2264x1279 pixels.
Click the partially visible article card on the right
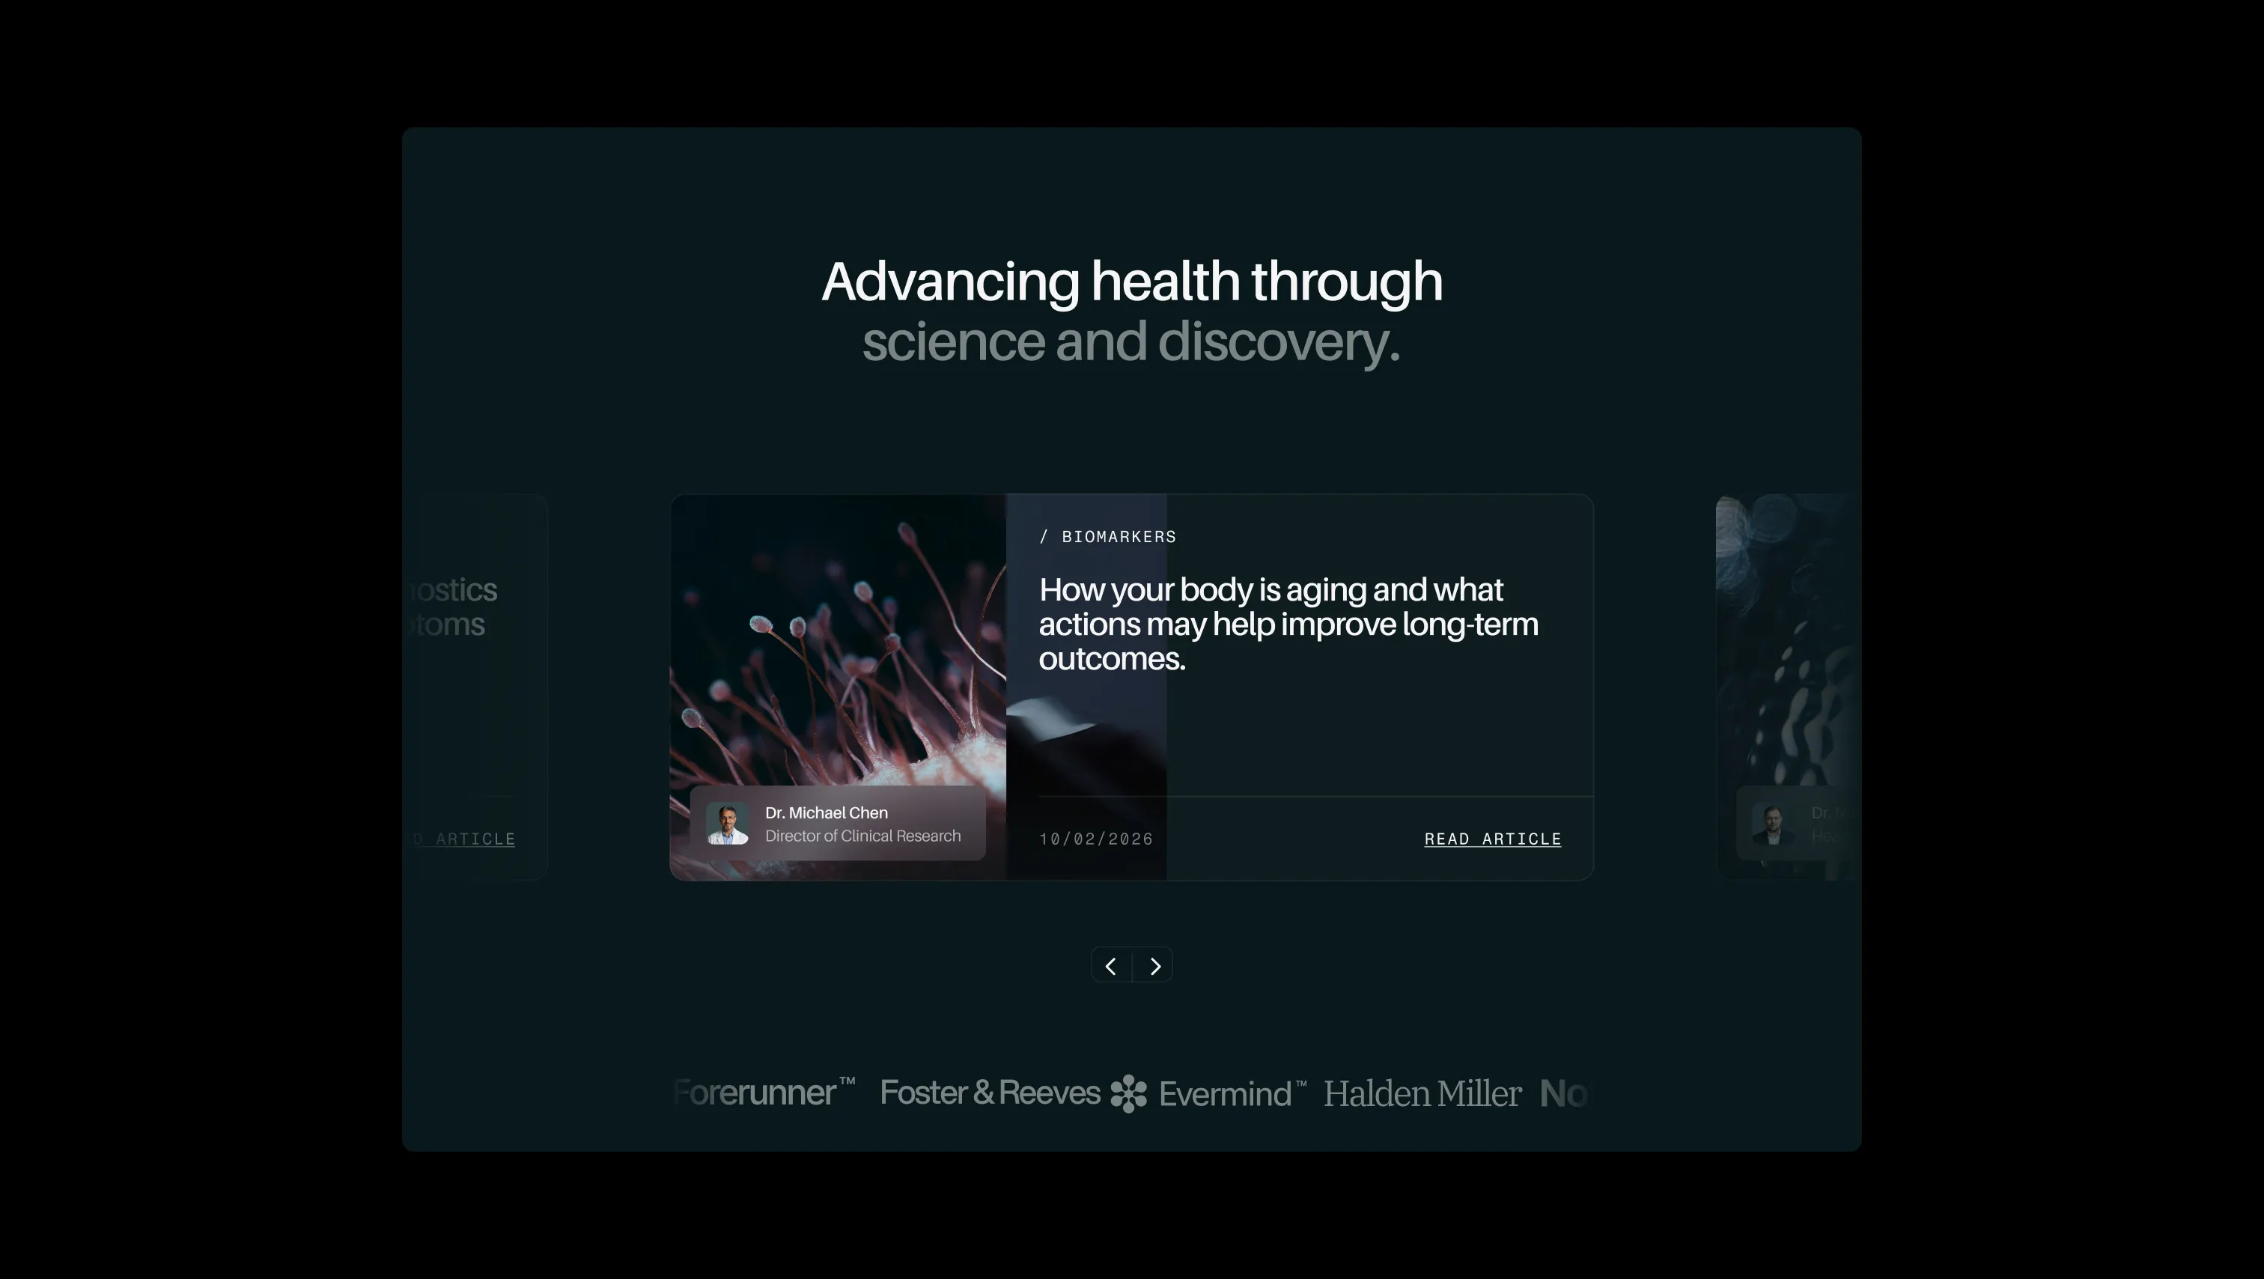1789,687
